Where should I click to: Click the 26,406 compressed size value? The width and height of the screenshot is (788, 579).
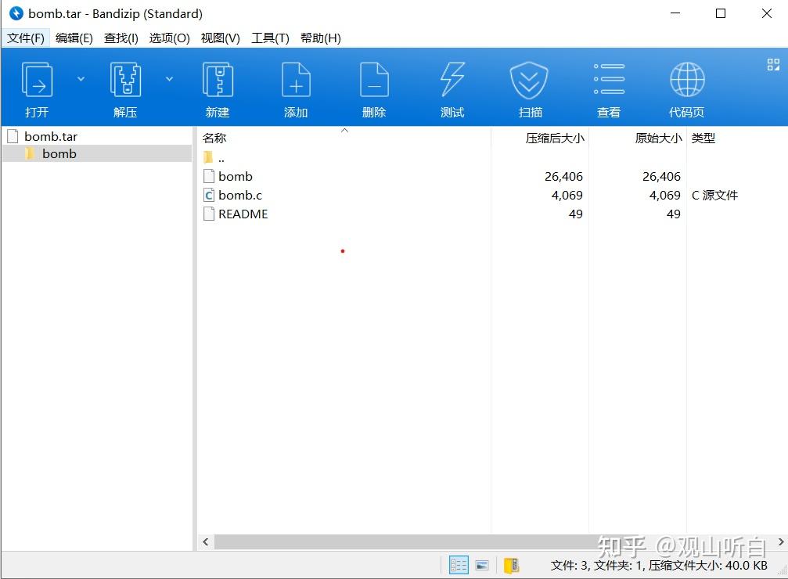tap(563, 176)
